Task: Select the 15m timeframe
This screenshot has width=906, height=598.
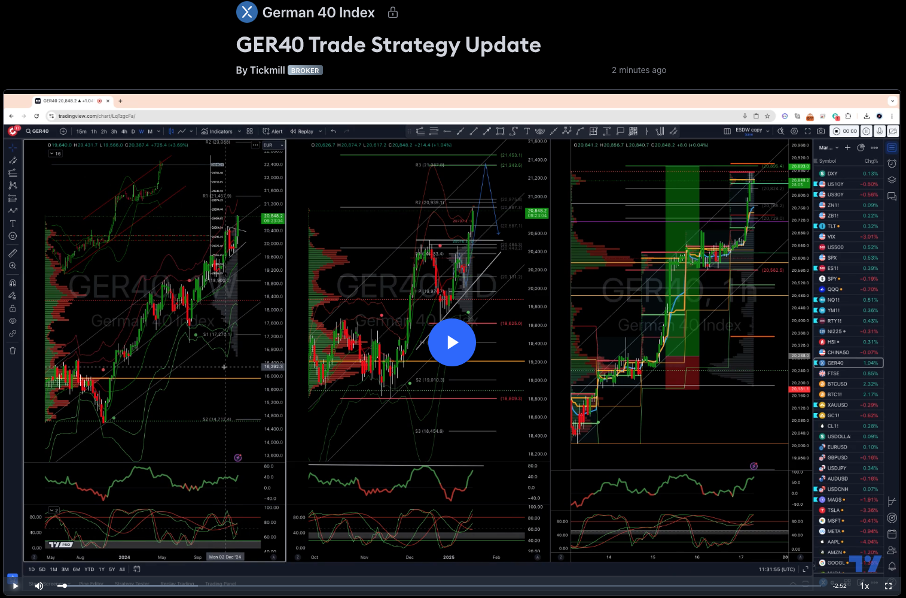Action: coord(81,131)
